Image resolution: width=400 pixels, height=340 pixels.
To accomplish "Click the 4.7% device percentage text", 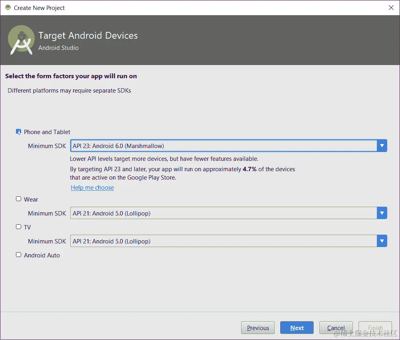I will point(250,169).
